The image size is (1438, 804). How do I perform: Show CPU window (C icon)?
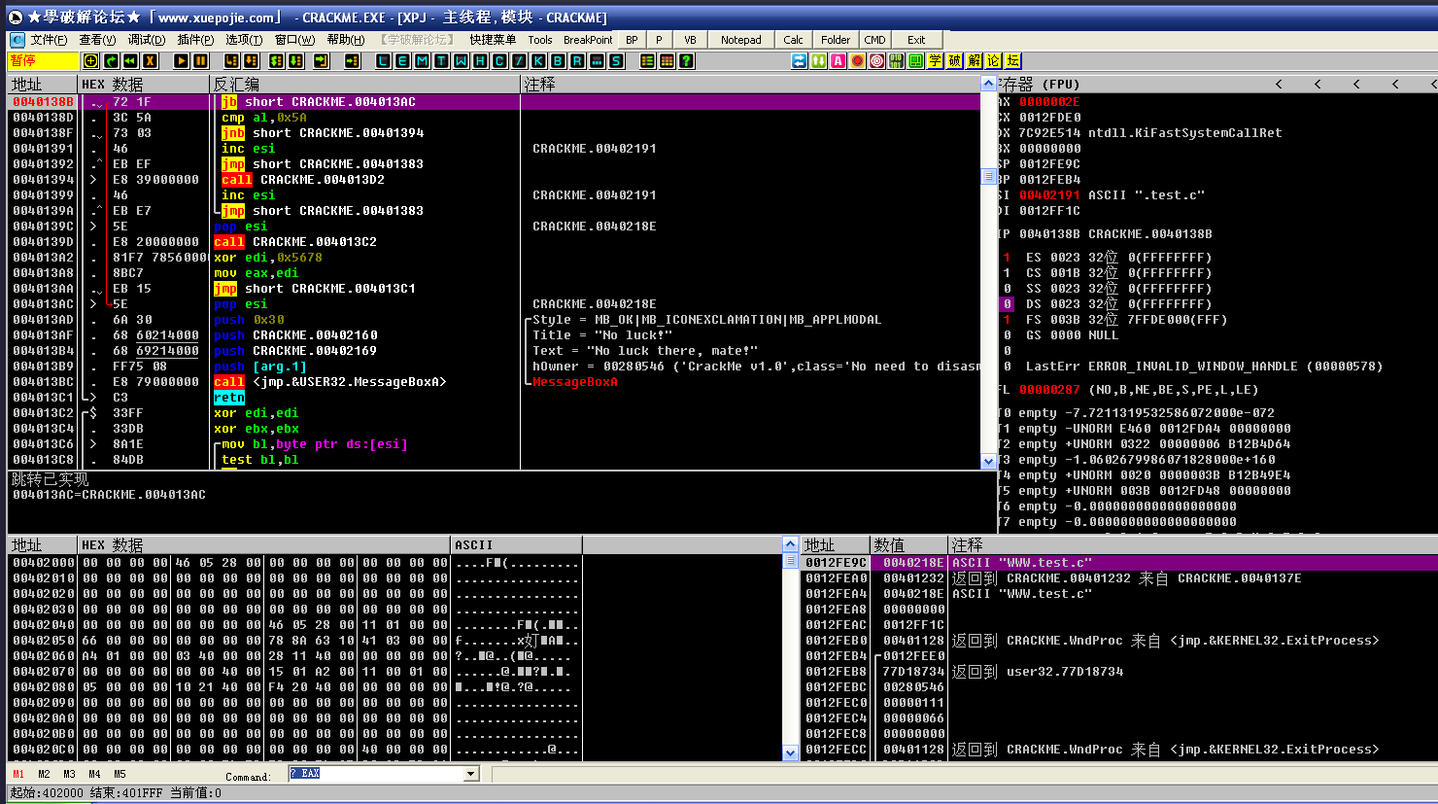(x=499, y=61)
